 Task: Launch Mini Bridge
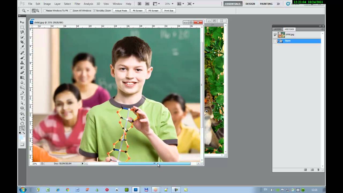[147, 4]
